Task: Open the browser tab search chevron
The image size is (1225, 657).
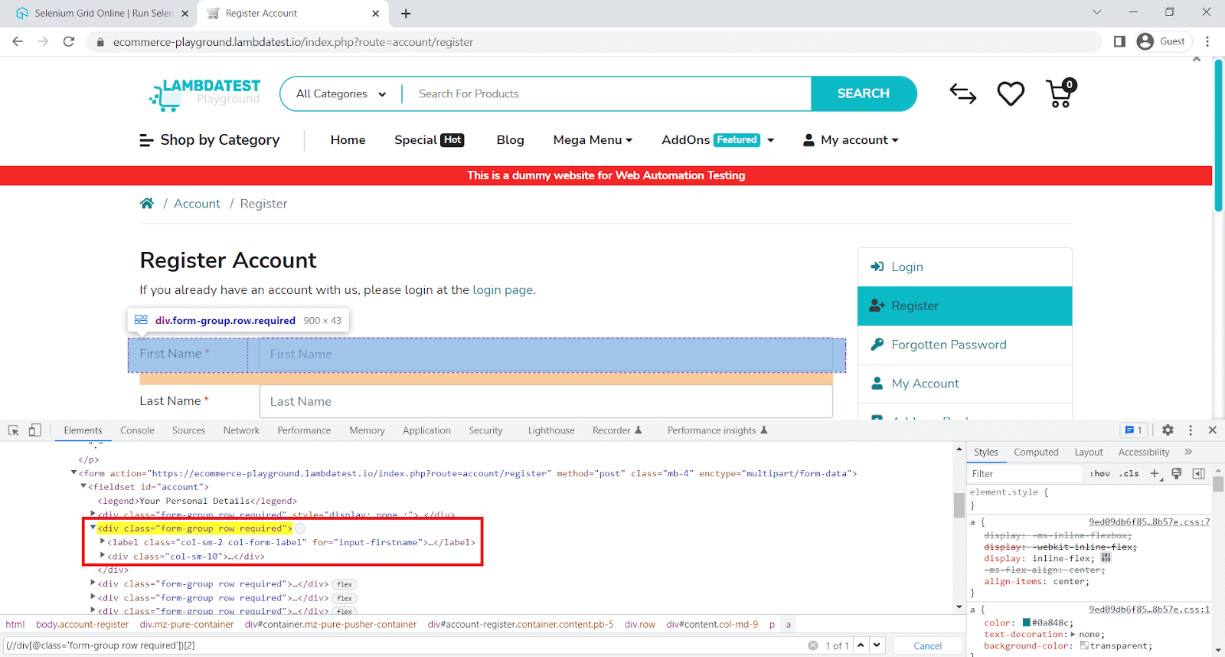Action: pyautogui.click(x=1096, y=12)
